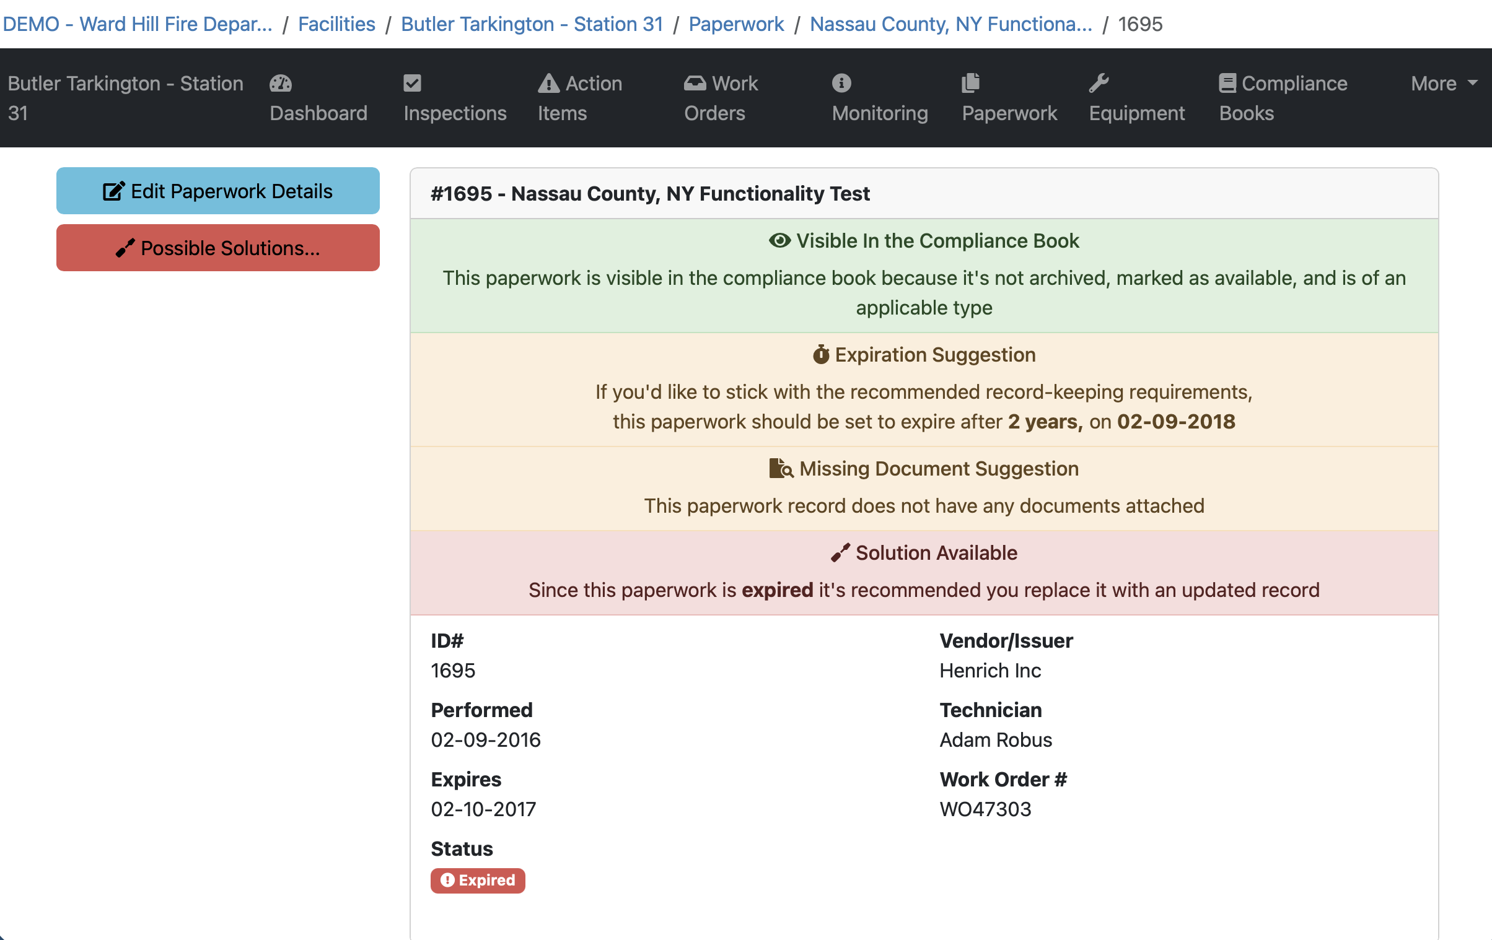Viewport: 1492px width, 940px height.
Task: Click Edit Paperwork Details button
Action: 218,191
